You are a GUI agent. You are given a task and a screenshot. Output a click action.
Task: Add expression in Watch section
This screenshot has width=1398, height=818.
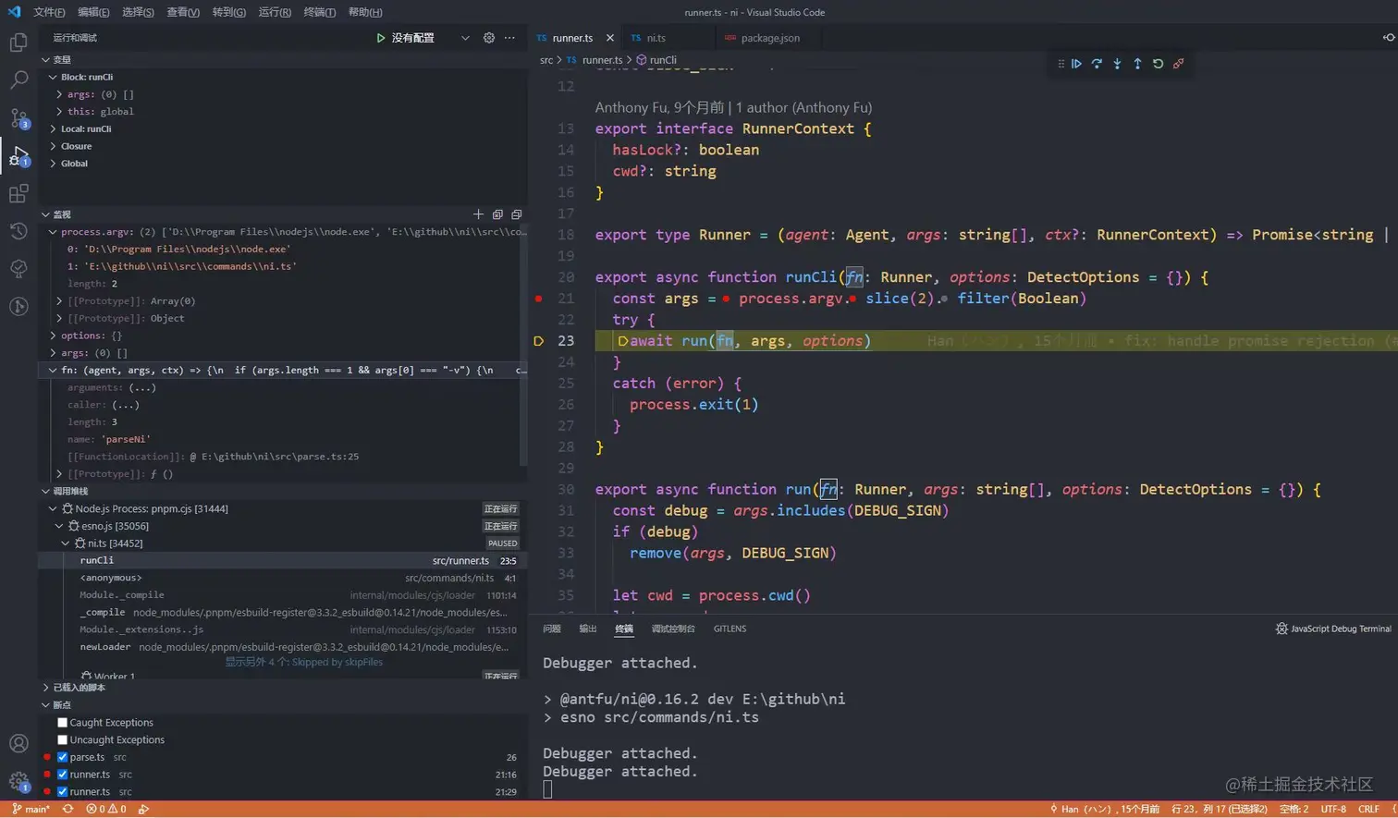(x=478, y=214)
